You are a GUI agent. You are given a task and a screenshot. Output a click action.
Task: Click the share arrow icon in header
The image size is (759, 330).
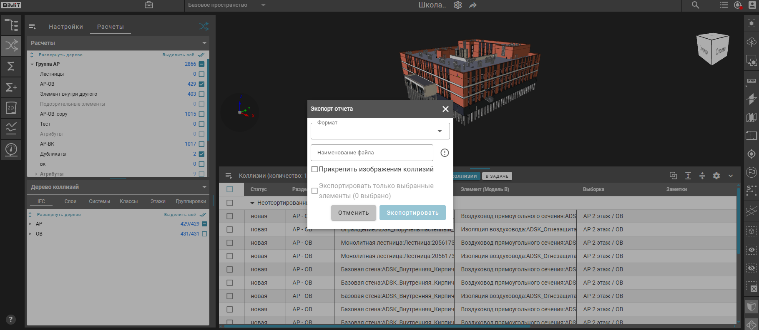click(473, 5)
